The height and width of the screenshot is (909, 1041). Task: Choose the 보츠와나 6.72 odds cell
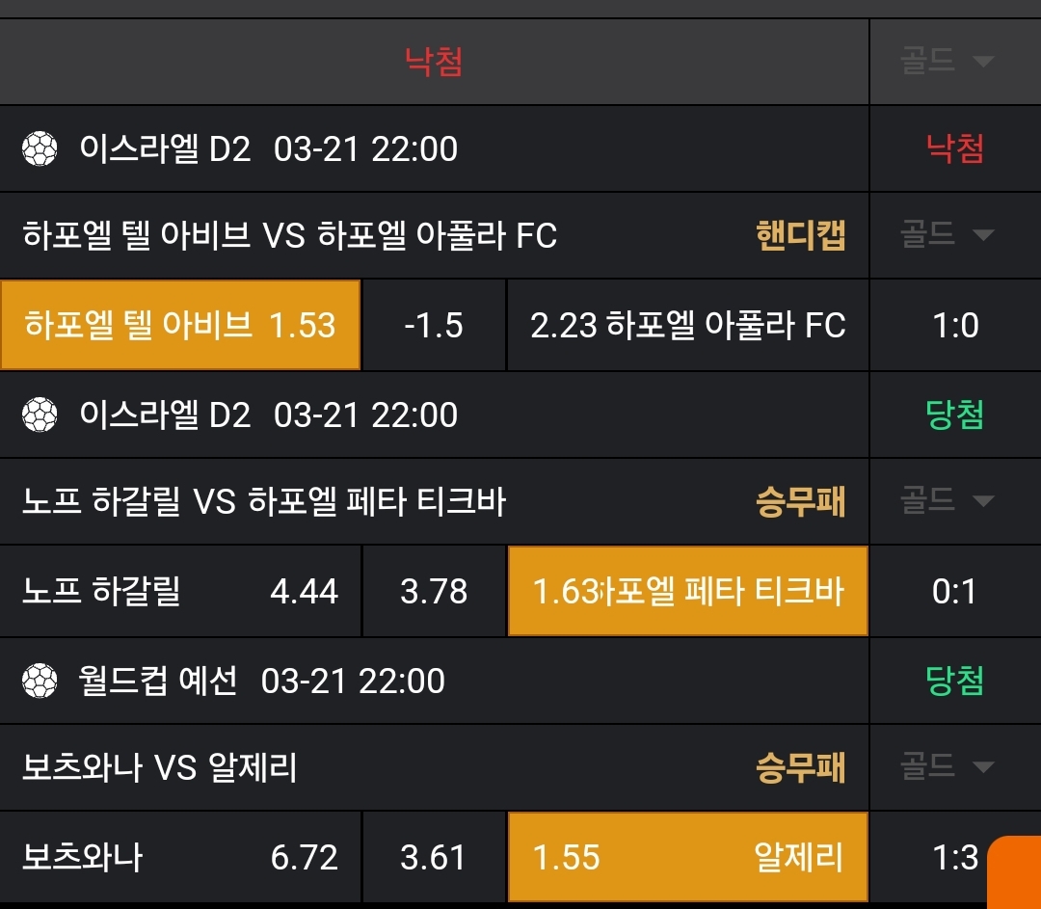pyautogui.click(x=180, y=857)
